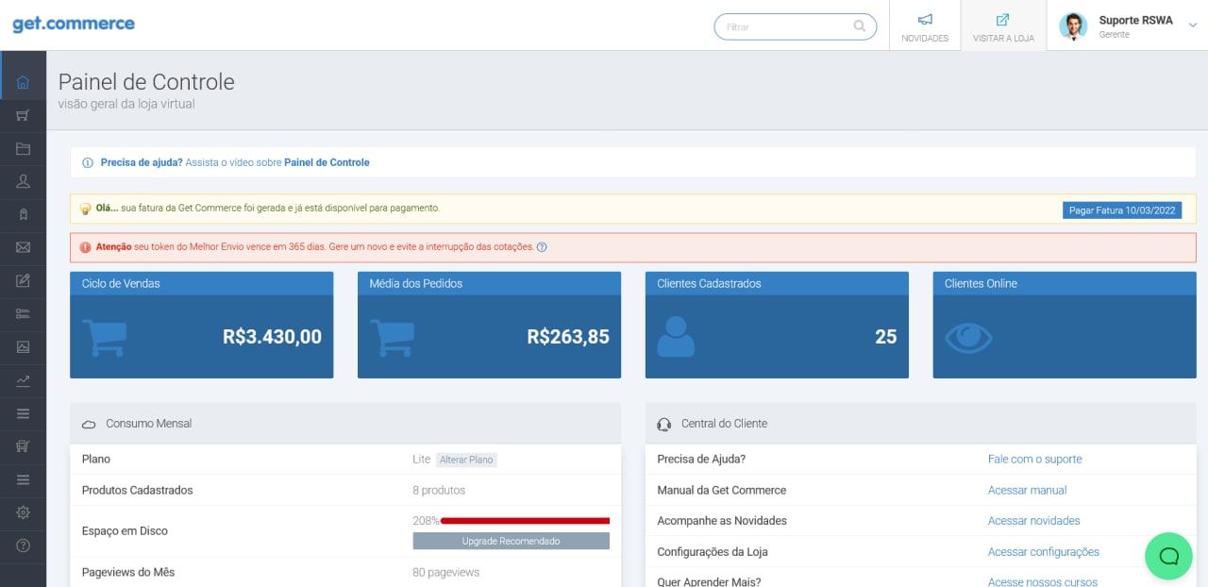Click the red disk space usage bar
The width and height of the screenshot is (1208, 587).
tap(525, 520)
